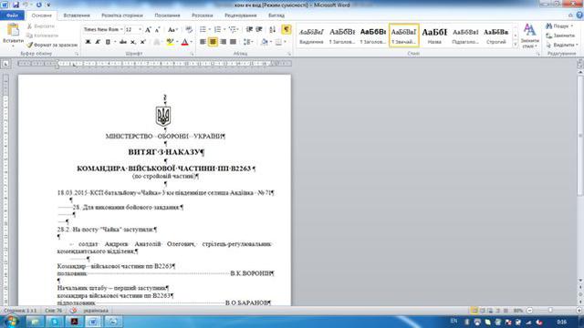Click the zoom out minus button

530,310
